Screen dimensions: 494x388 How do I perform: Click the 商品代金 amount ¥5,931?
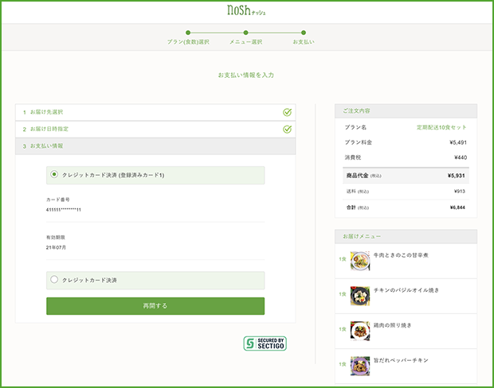[457, 176]
